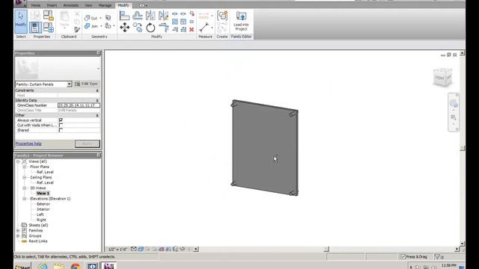The height and width of the screenshot is (269, 479).
Task: Click the OmniClass Number input field
Action: [79, 105]
